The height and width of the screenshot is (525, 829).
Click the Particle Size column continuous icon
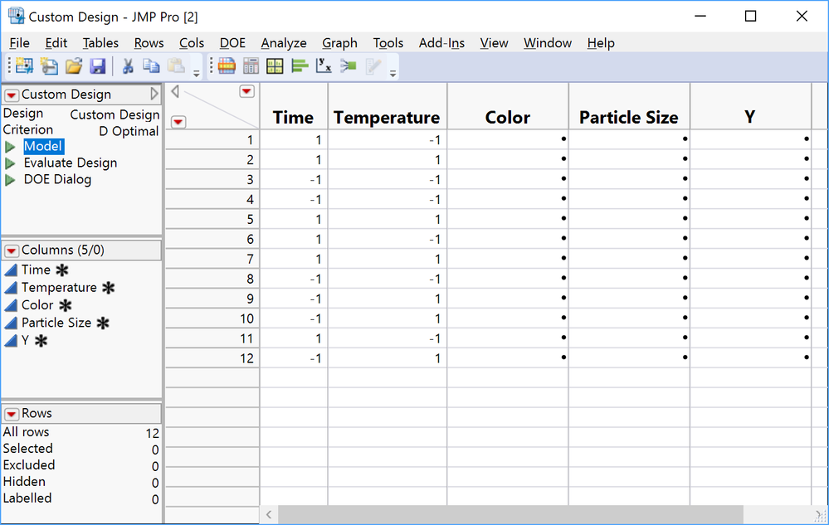pyautogui.click(x=11, y=323)
